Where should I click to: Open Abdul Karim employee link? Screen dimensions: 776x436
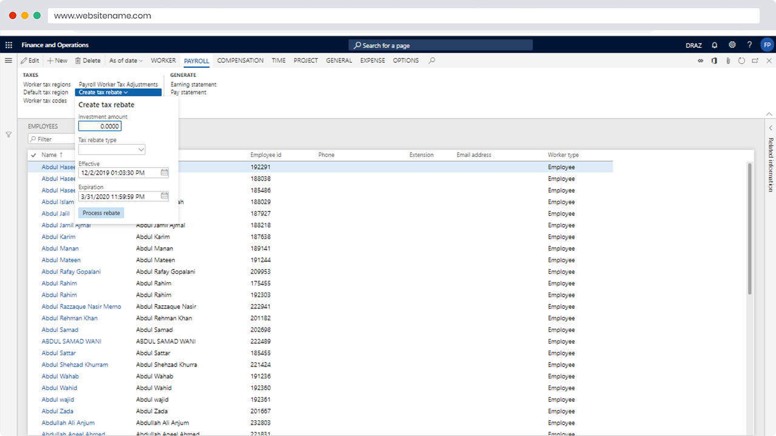(x=59, y=237)
